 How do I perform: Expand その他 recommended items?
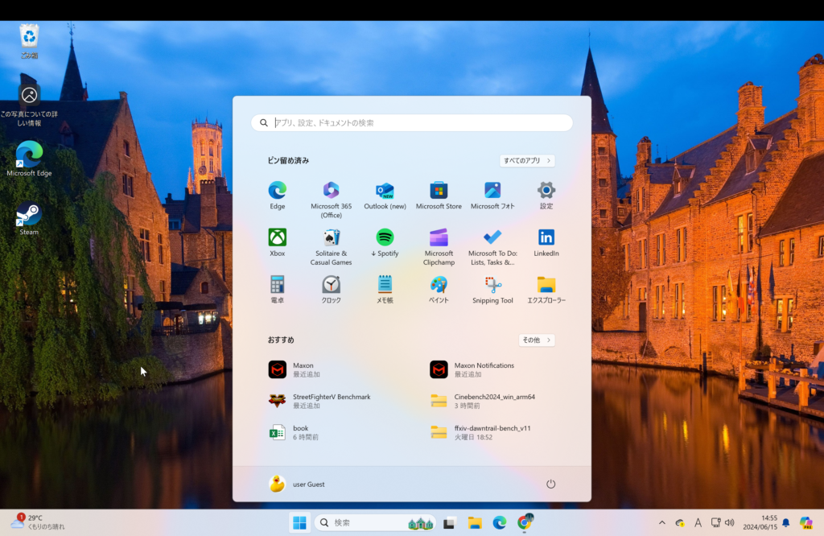click(537, 340)
